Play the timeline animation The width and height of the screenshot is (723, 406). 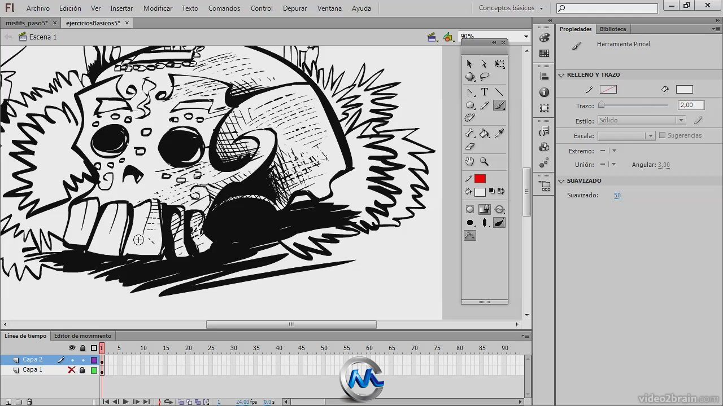pyautogui.click(x=125, y=402)
